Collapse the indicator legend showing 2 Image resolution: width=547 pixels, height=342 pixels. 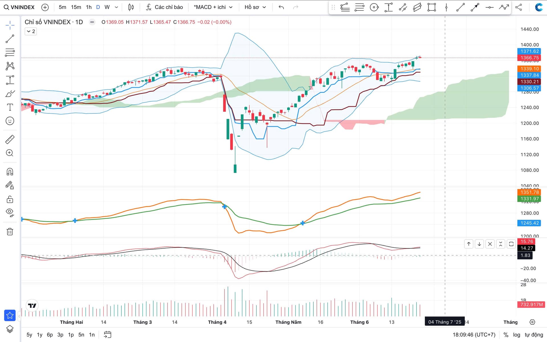tap(31, 31)
